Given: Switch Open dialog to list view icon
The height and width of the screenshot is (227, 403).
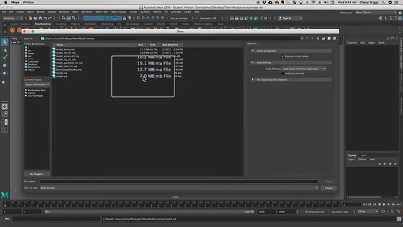Looking at the screenshot, I should (x=329, y=38).
